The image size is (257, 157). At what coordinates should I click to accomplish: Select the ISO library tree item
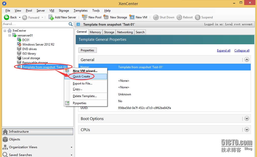coord(29,54)
